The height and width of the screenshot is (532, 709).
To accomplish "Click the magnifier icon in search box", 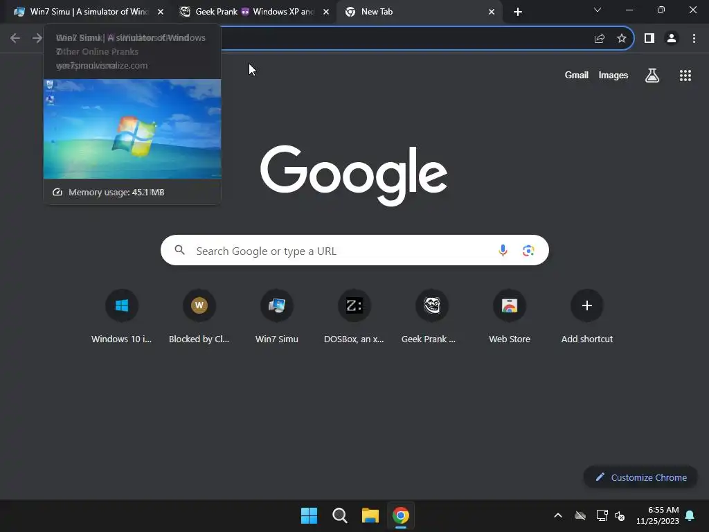I will pos(179,250).
